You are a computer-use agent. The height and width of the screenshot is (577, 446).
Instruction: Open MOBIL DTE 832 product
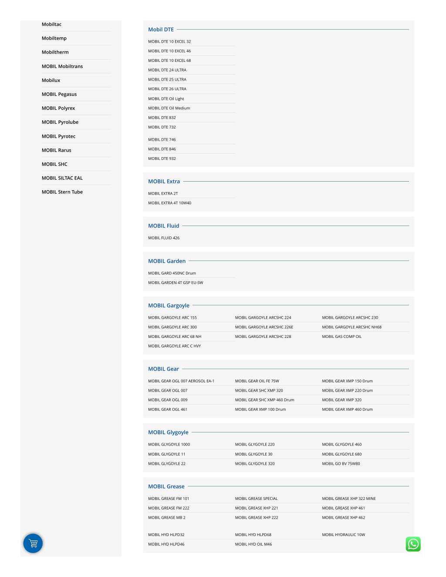pyautogui.click(x=162, y=118)
